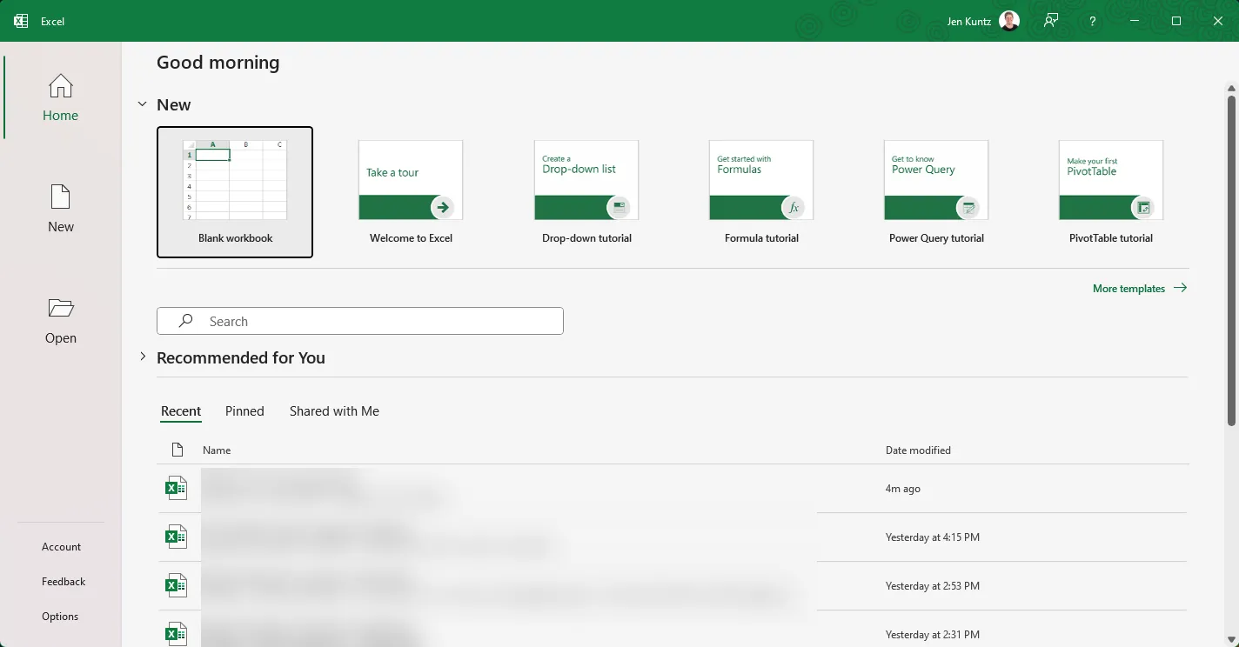Create a Blank workbook
Screen dimensions: 1239x647
tap(235, 192)
